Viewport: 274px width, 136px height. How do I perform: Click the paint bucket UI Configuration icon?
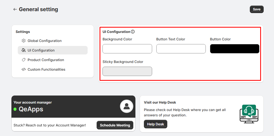[x=24, y=50]
